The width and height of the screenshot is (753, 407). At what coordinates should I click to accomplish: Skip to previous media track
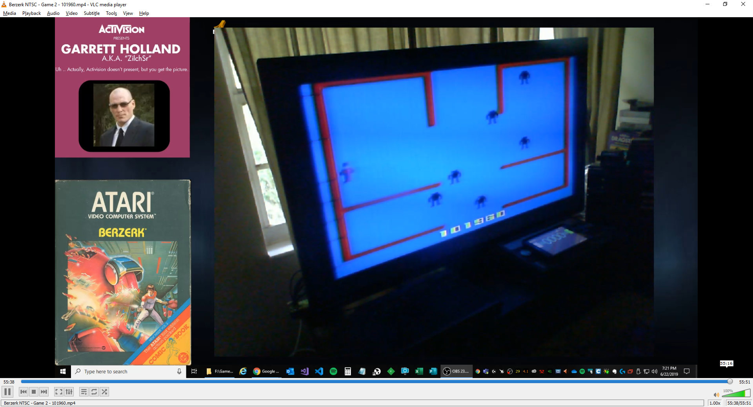pos(24,392)
